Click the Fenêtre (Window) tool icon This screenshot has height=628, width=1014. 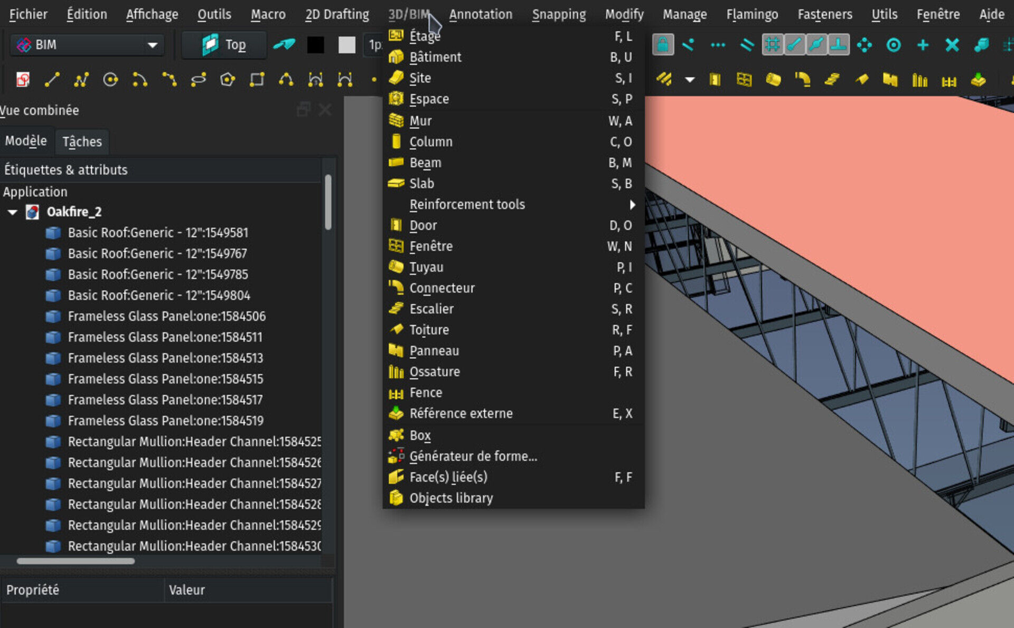coord(397,247)
